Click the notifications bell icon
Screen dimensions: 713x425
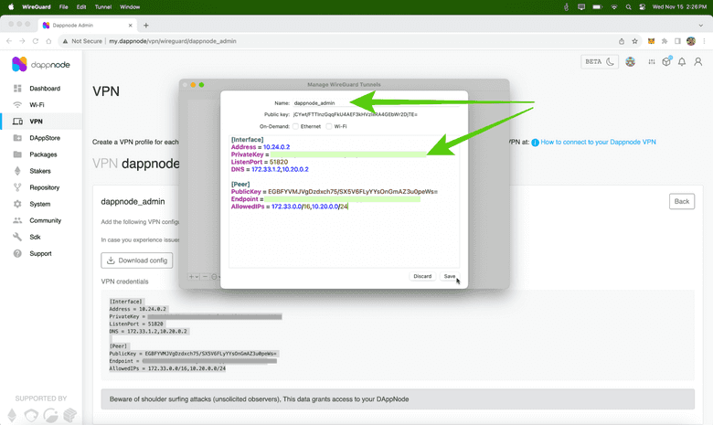682,61
